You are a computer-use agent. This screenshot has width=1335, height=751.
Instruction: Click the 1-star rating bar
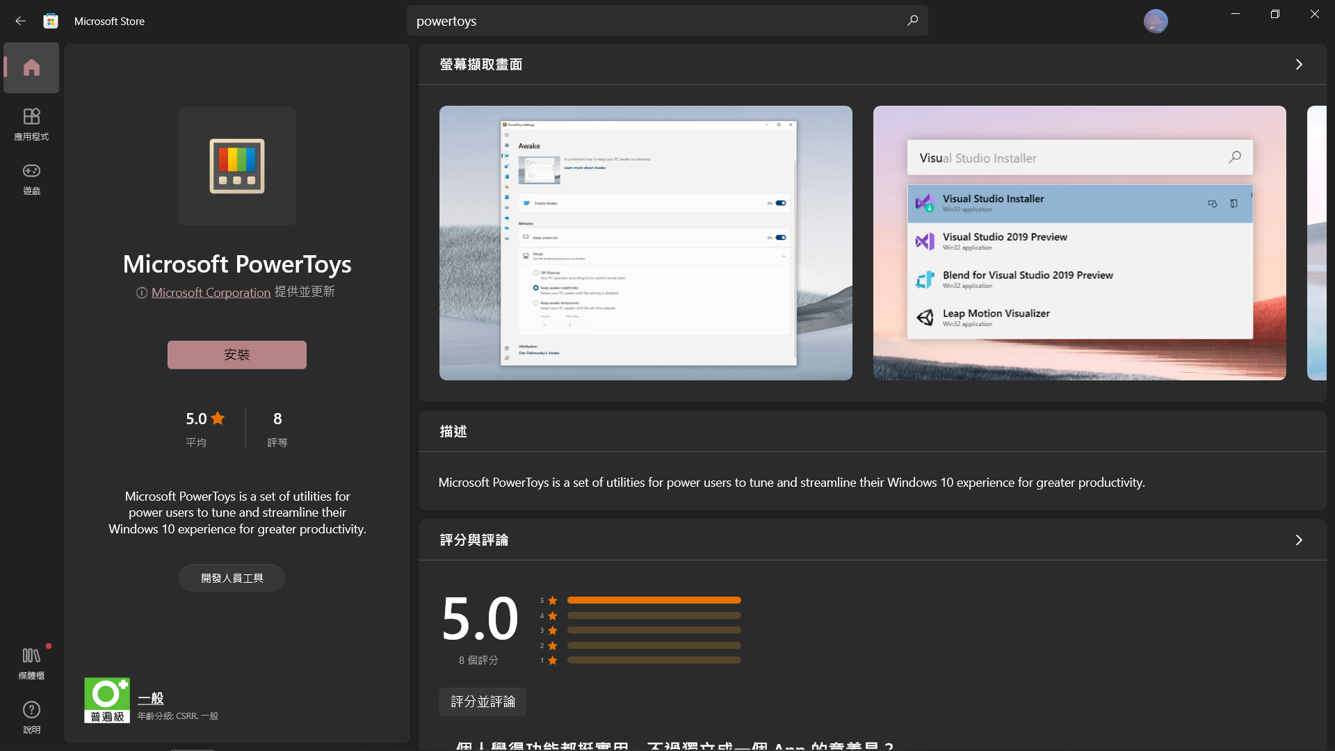[x=654, y=660]
